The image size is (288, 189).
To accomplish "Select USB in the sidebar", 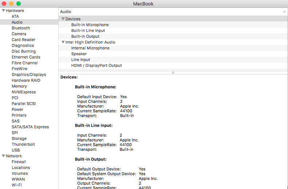I will point(16,150).
